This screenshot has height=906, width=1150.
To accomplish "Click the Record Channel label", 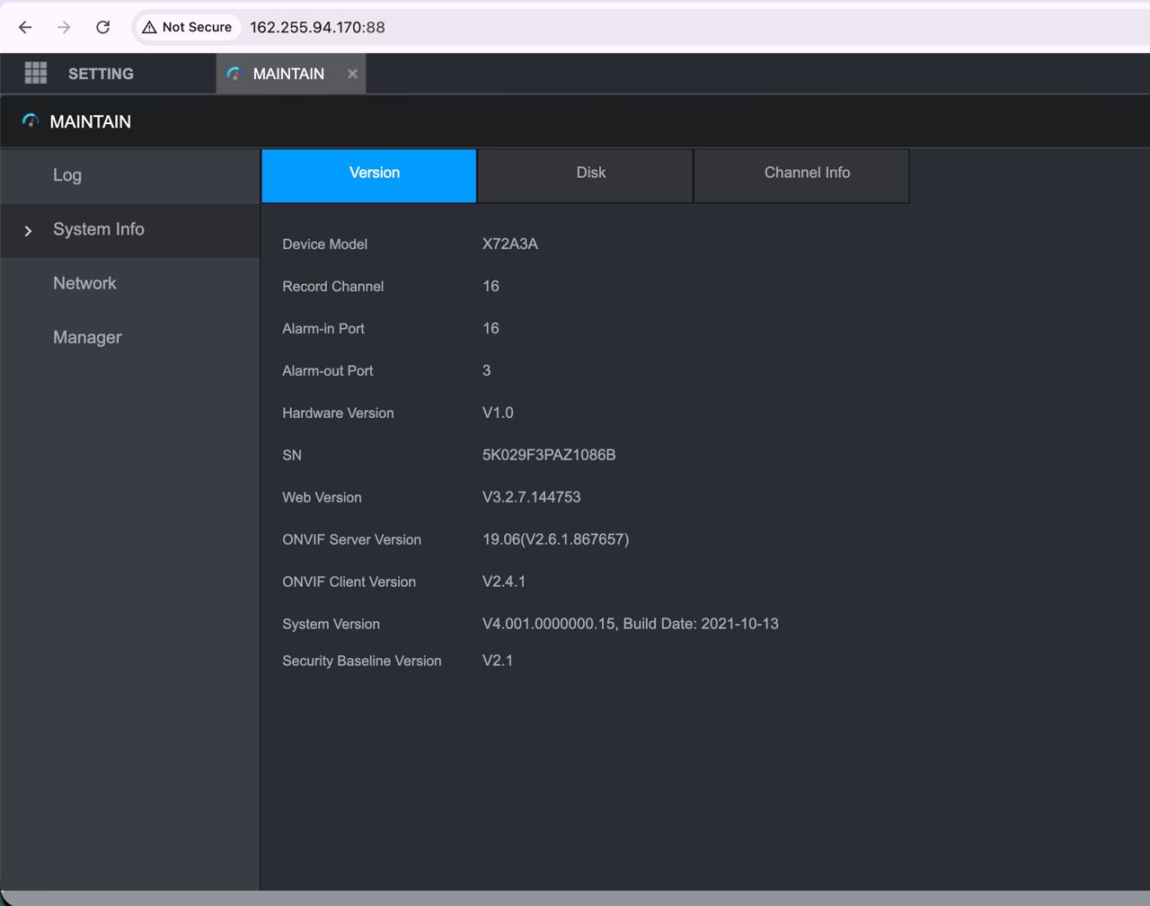I will 333,286.
